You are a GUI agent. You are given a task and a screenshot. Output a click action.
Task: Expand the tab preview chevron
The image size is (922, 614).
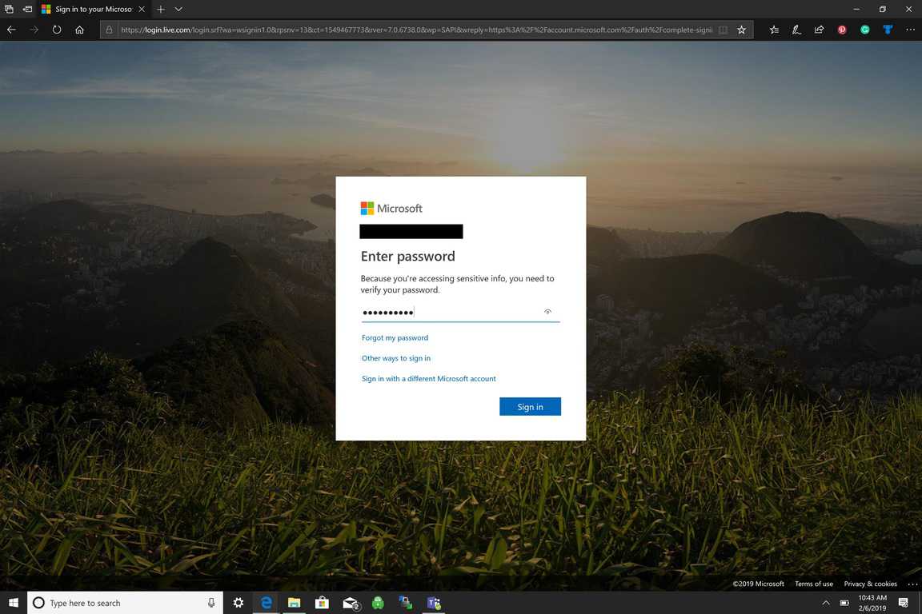click(x=178, y=9)
